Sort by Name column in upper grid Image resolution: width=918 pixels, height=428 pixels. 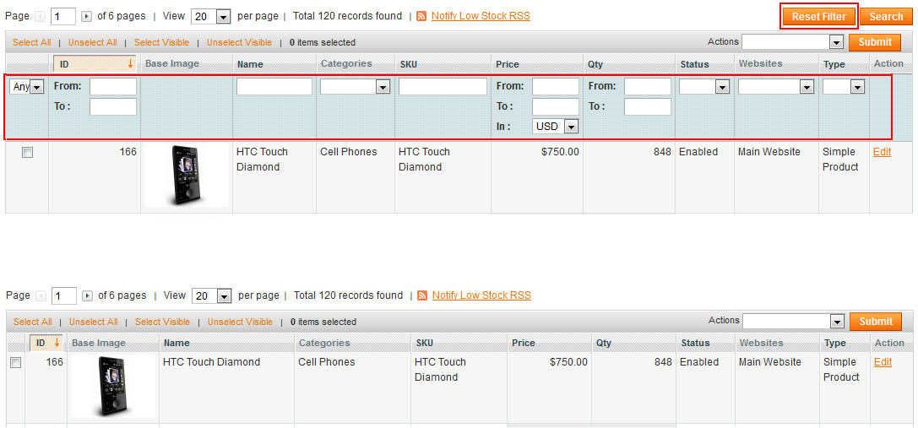(x=250, y=64)
